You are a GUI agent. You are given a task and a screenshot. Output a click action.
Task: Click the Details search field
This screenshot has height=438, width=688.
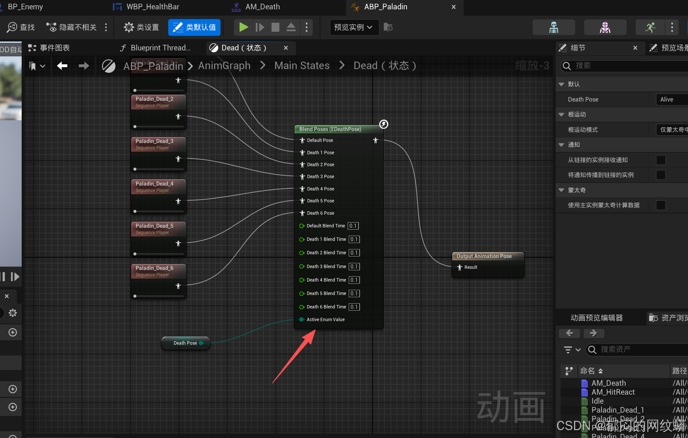[624, 66]
